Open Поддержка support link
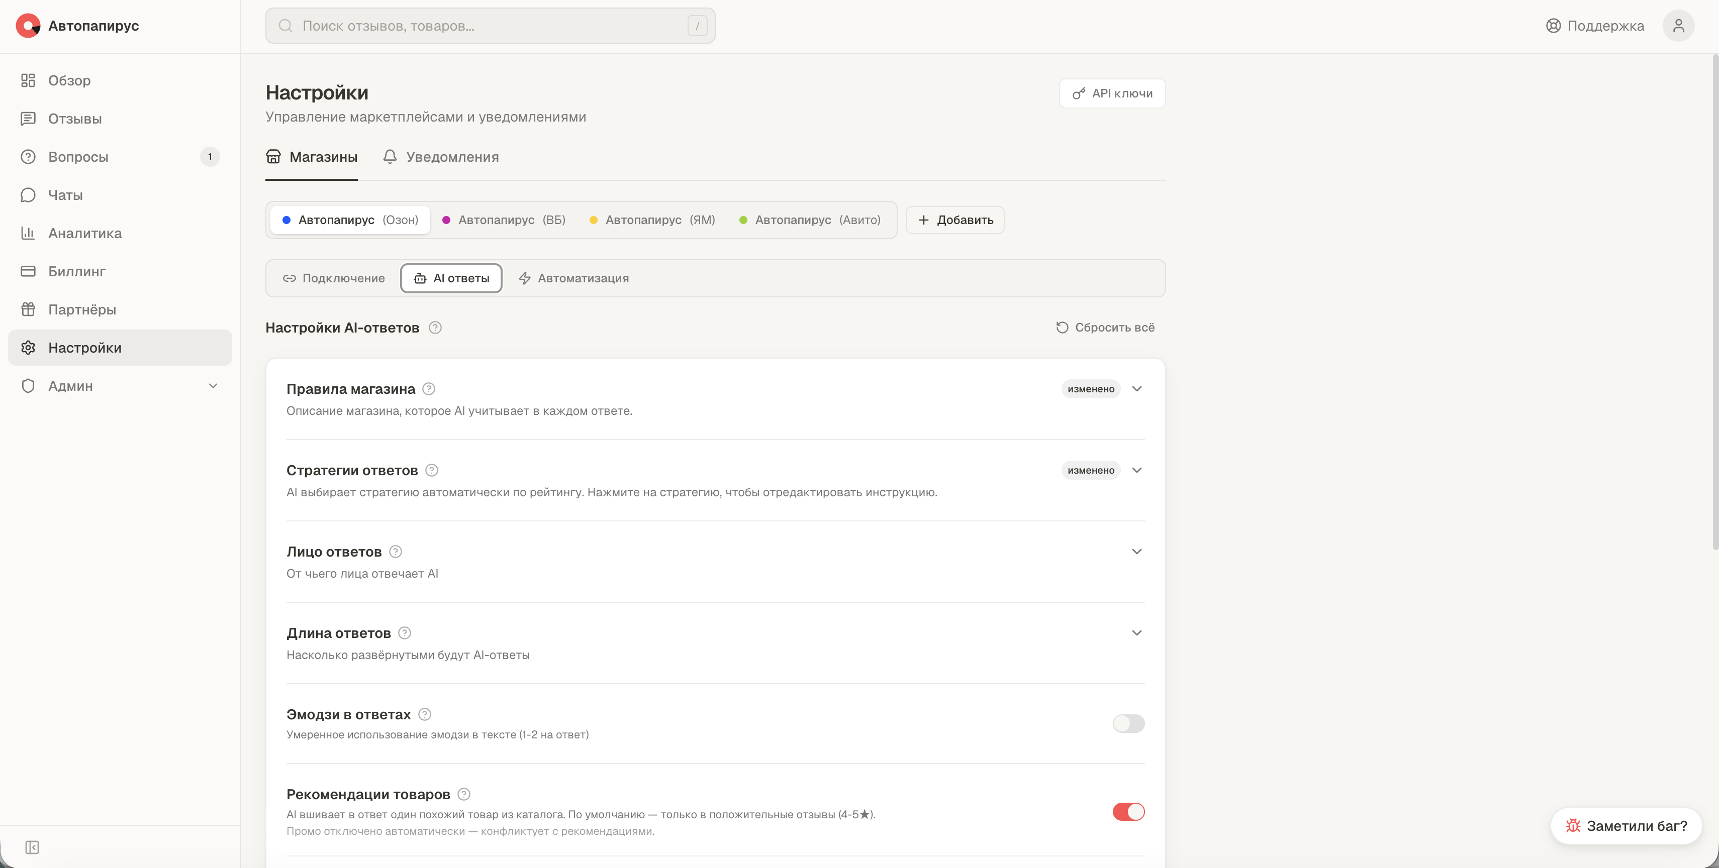 click(x=1595, y=26)
